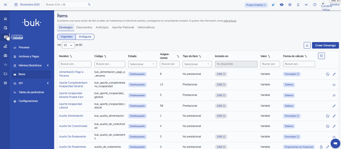Screen dimensions: 341x149
Task: Open the Estado filter dropdown
Action: (142, 64)
